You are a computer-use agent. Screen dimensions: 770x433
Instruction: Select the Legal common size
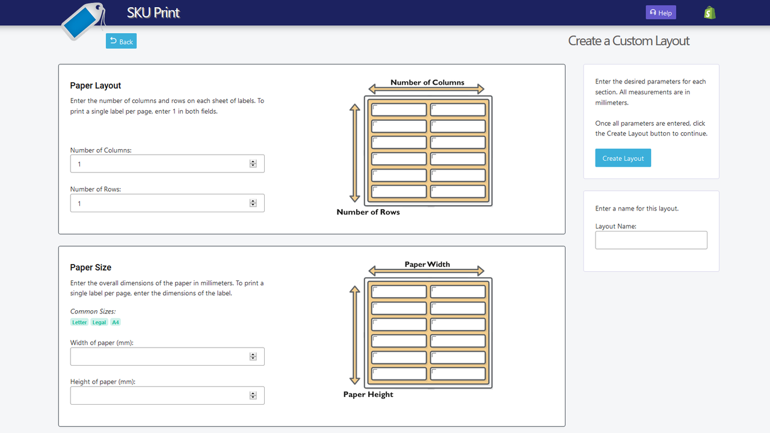coord(99,322)
